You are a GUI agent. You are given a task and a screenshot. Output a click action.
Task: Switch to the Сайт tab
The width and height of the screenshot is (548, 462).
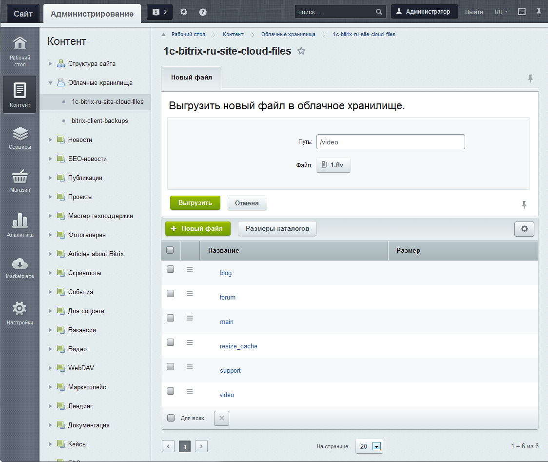point(23,13)
